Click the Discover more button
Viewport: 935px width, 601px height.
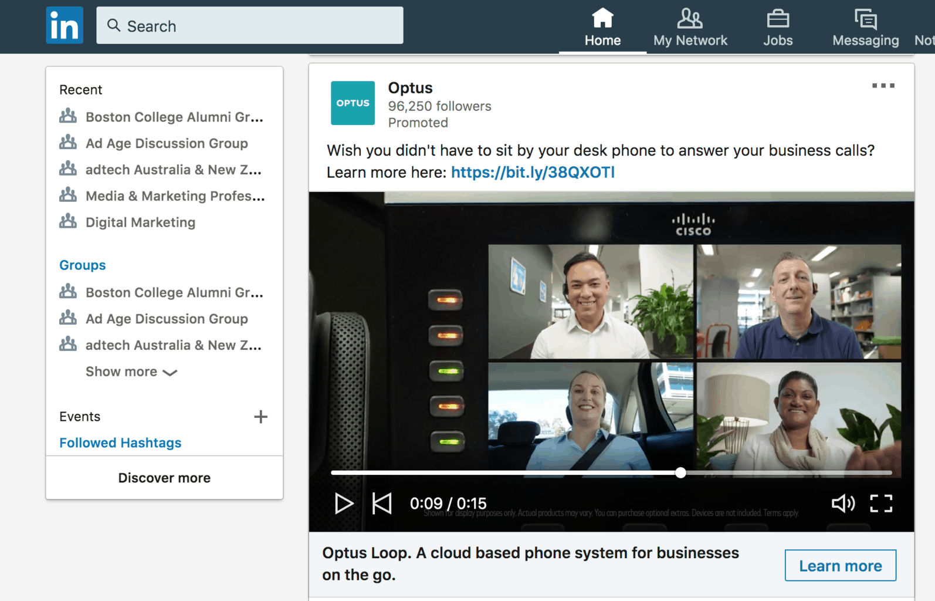tap(164, 478)
